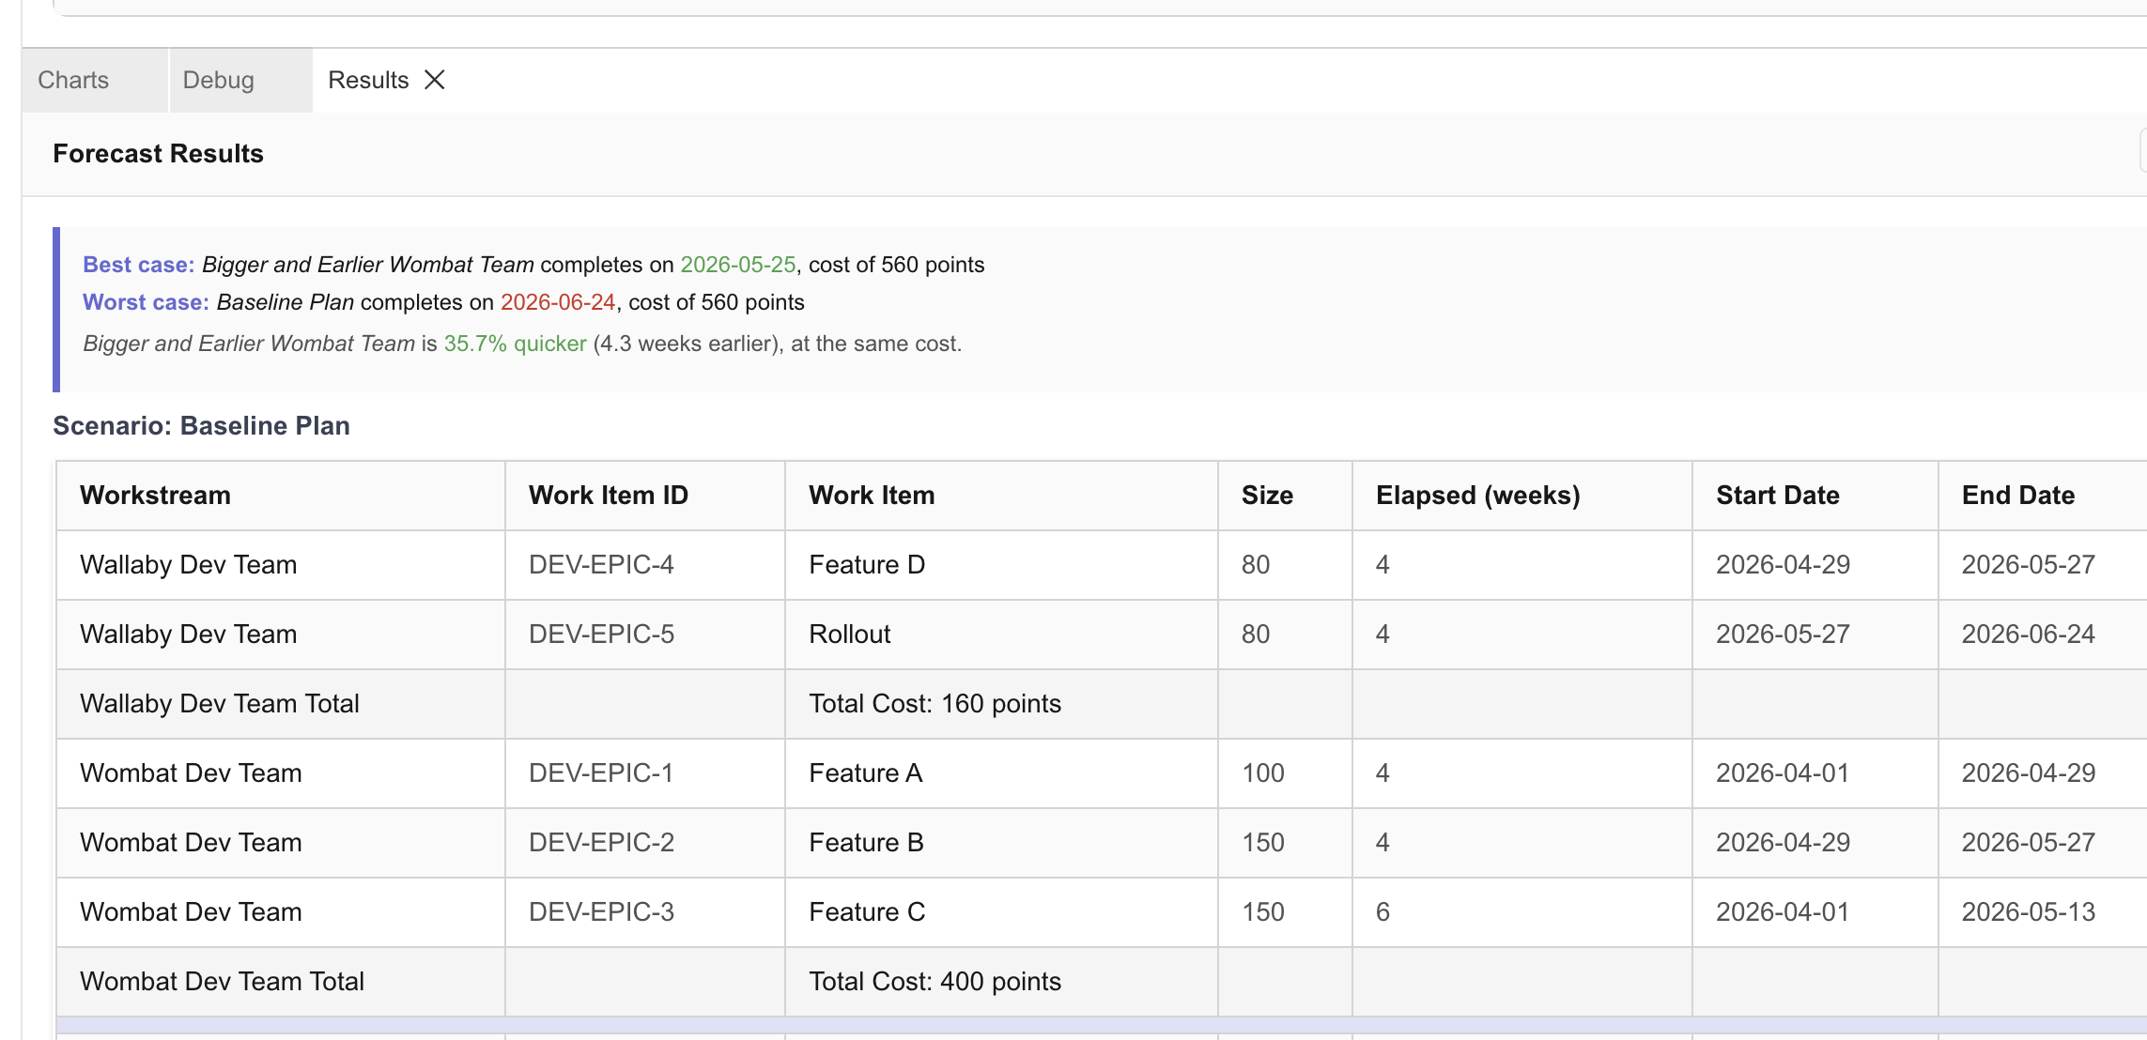
Task: Click the Size column header
Action: tap(1267, 495)
